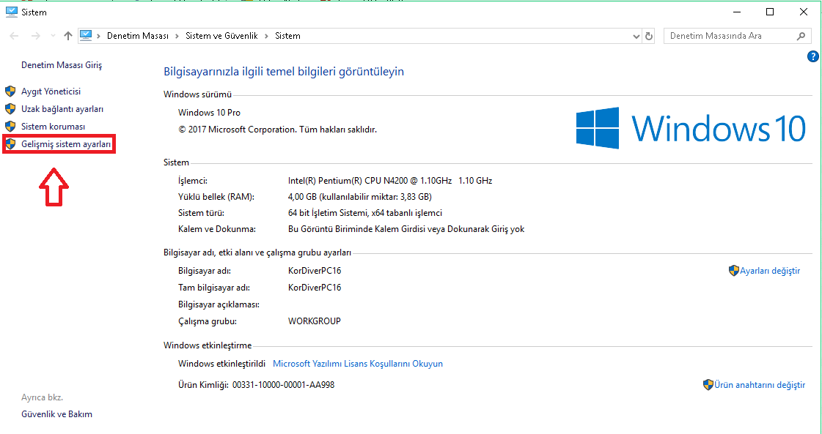This screenshot has width=822, height=434.
Task: Click shield icon beside Uzak bağlantı ayarları
Action: [10, 109]
